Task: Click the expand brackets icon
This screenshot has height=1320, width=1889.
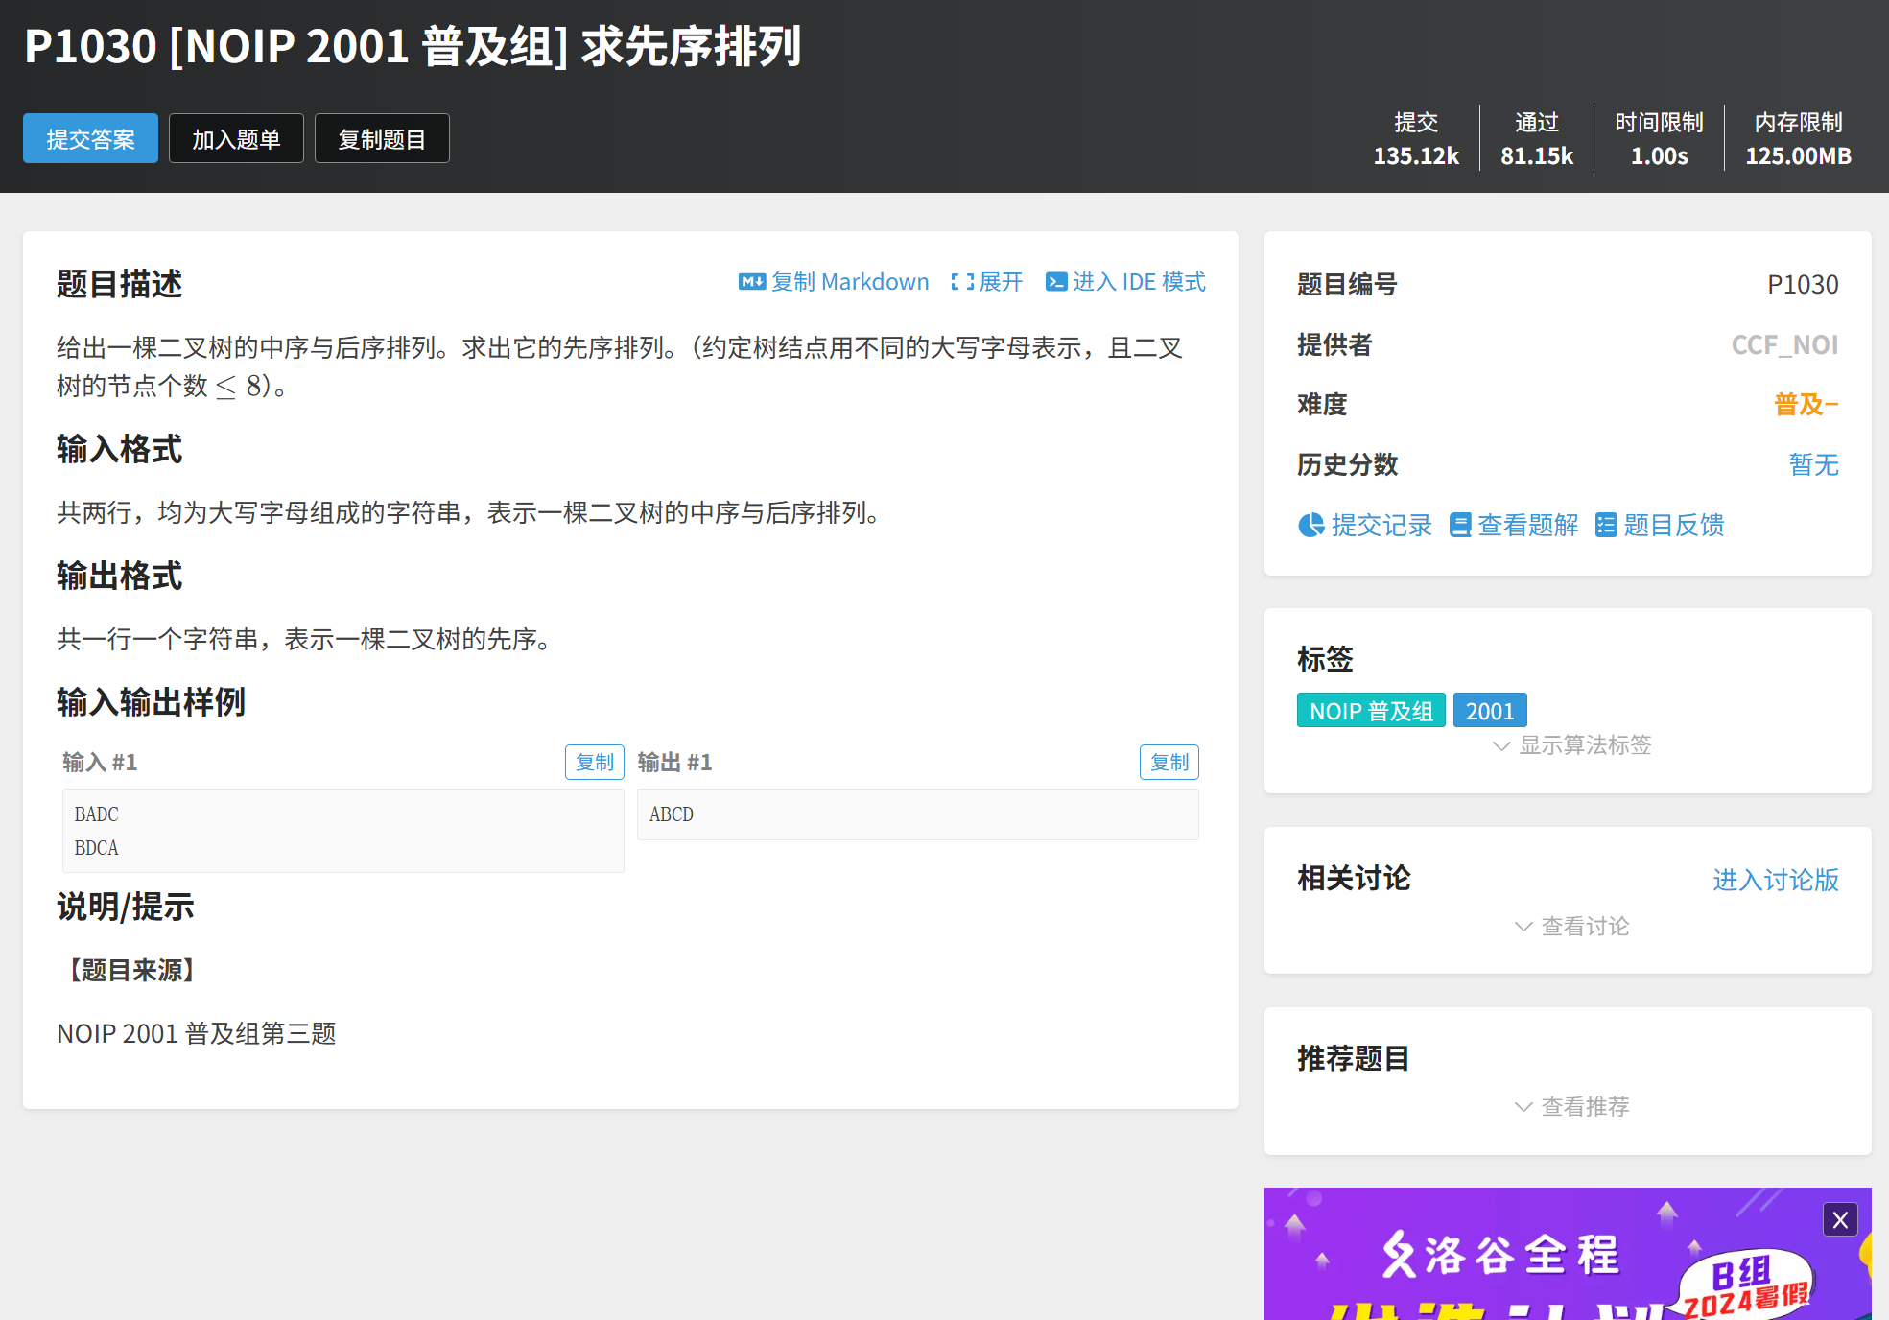Action: point(962,282)
